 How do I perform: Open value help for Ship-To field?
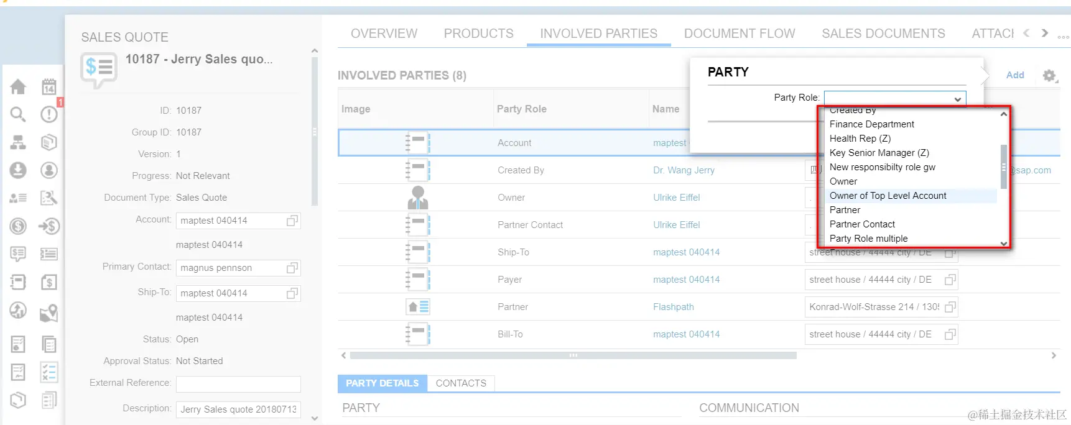292,293
